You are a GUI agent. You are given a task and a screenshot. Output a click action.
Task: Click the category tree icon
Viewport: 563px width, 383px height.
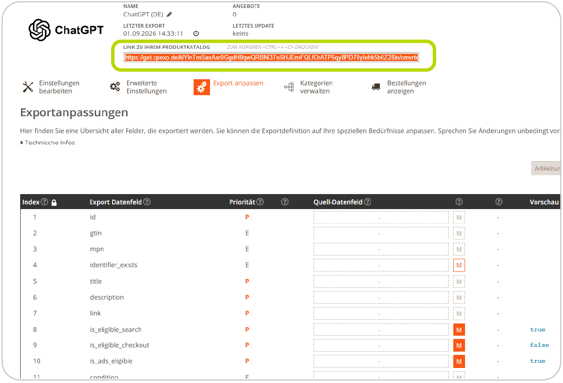tap(289, 87)
